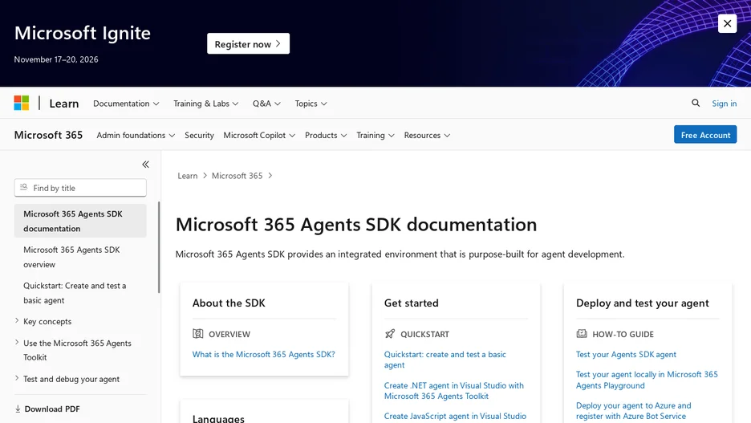Image resolution: width=751 pixels, height=423 pixels.
Task: Close the Microsoft Ignite banner
Action: 727,23
